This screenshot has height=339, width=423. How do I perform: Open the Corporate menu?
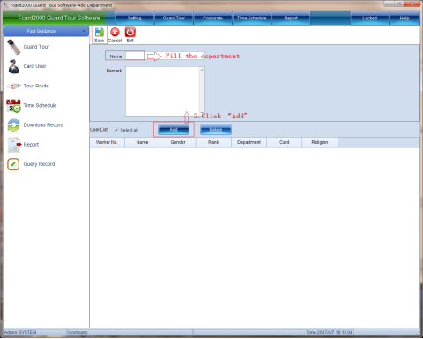(x=212, y=18)
